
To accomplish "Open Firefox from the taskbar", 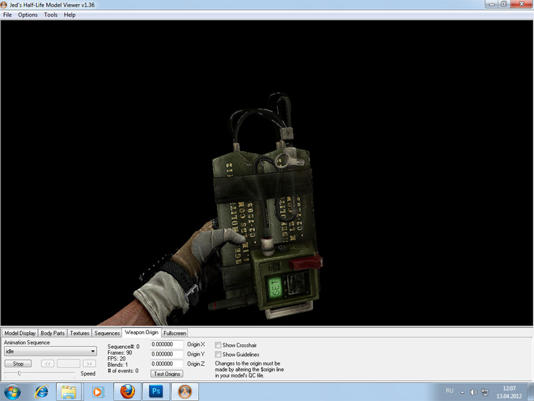I will click(x=127, y=391).
